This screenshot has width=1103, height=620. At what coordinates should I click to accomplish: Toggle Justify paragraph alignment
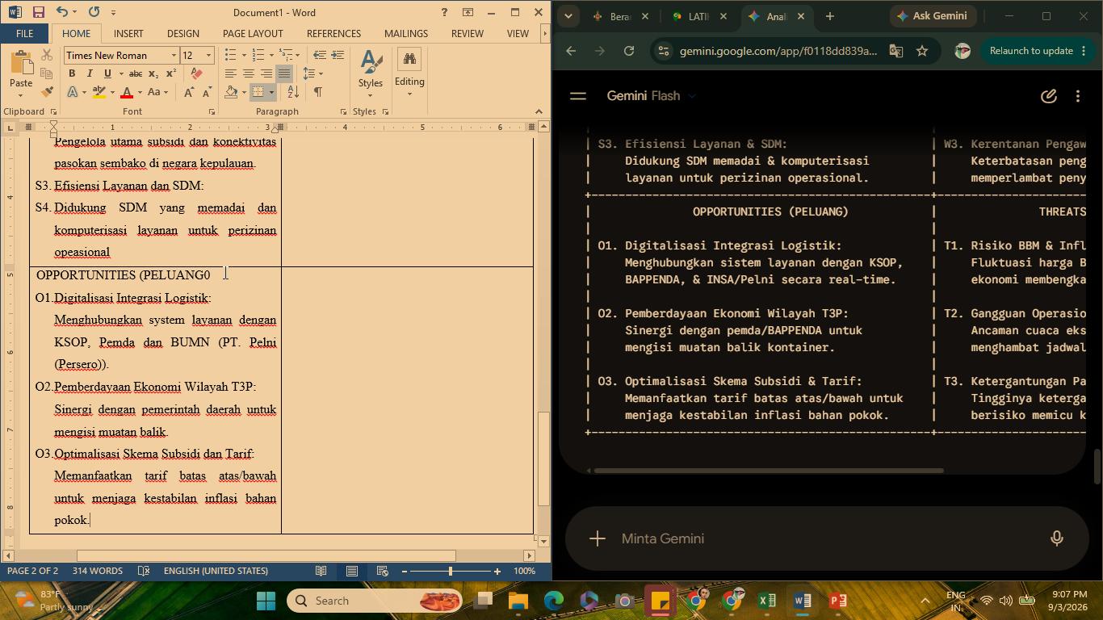283,73
